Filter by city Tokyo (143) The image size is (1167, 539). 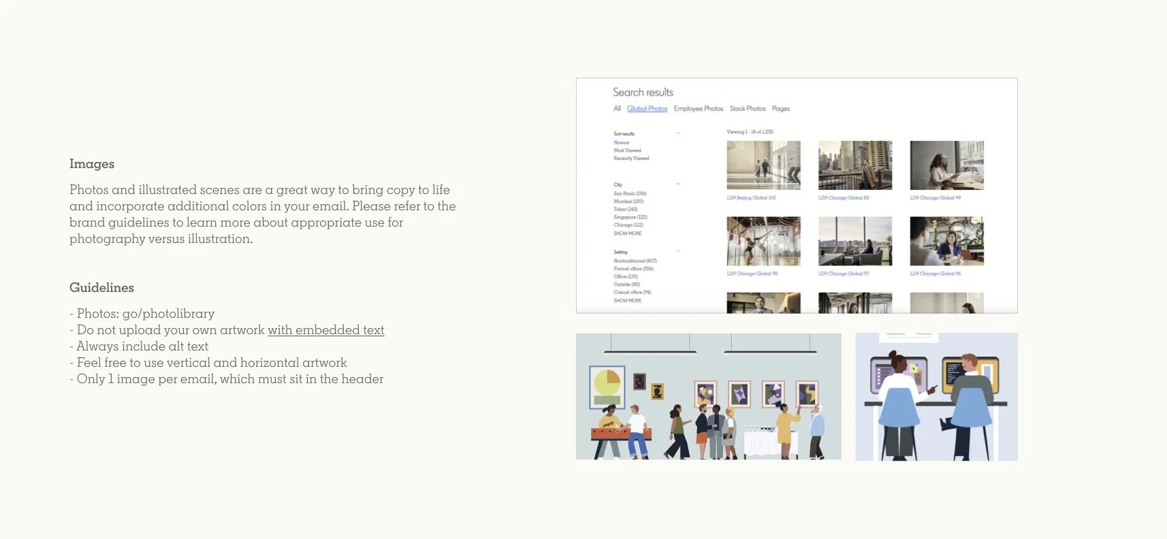point(626,210)
